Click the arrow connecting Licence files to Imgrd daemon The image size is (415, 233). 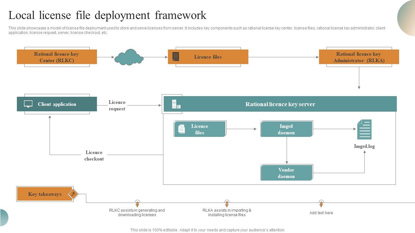tap(243, 128)
